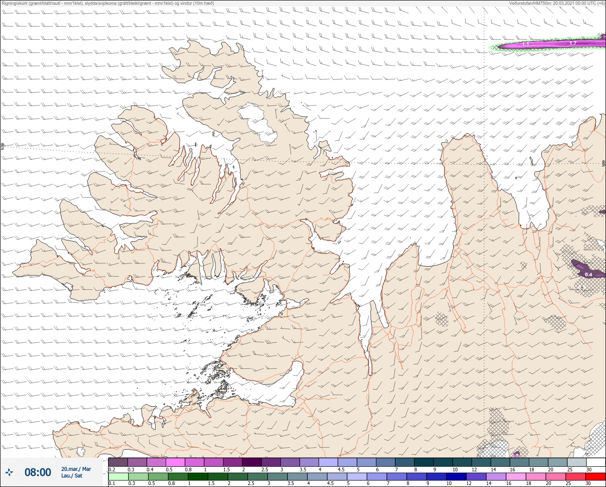606x487 pixels.
Task: Select the upper legend swatch starting at 0.2
Action: (x=118, y=462)
